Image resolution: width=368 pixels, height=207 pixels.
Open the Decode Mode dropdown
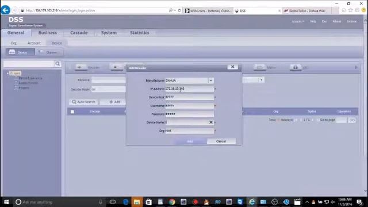coord(109,89)
